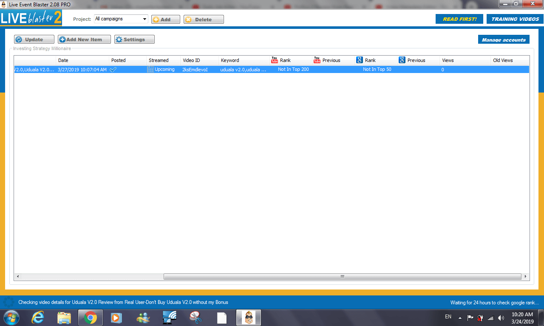Viewport: 544px width, 326px height.
Task: Sort by the Video ID column header
Action: pos(200,60)
